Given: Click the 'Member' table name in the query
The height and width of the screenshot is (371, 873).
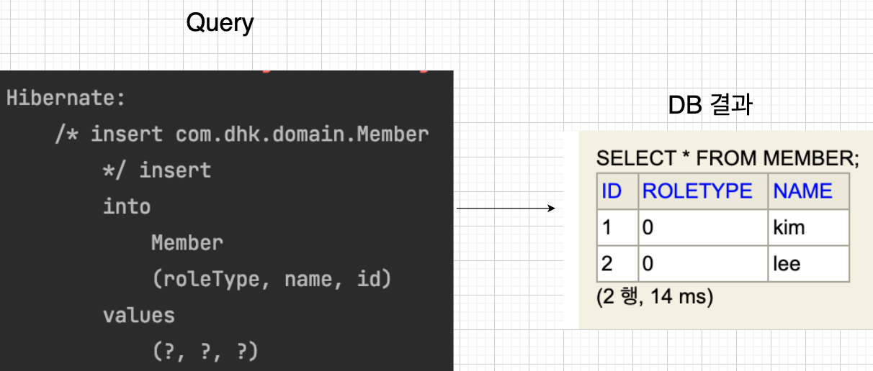Looking at the screenshot, I should [187, 243].
